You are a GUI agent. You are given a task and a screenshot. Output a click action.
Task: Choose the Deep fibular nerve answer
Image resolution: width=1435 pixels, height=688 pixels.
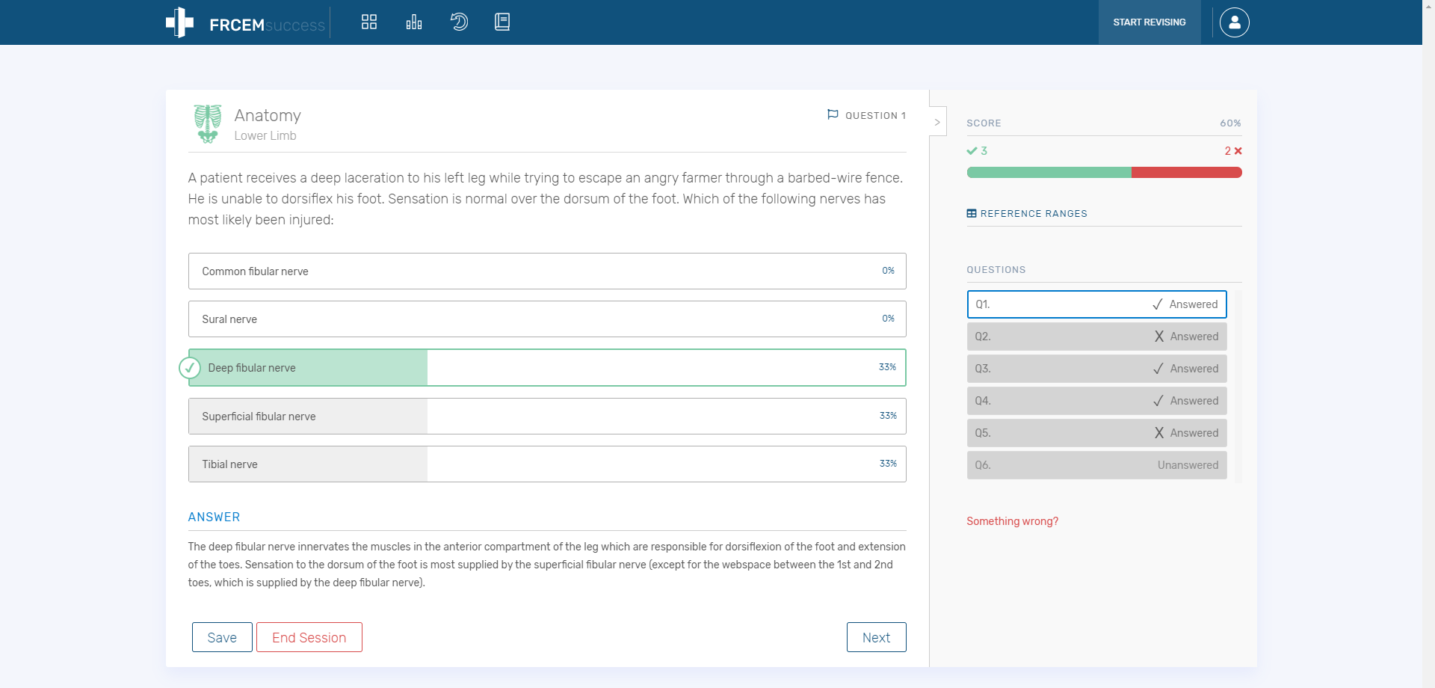tap(546, 368)
